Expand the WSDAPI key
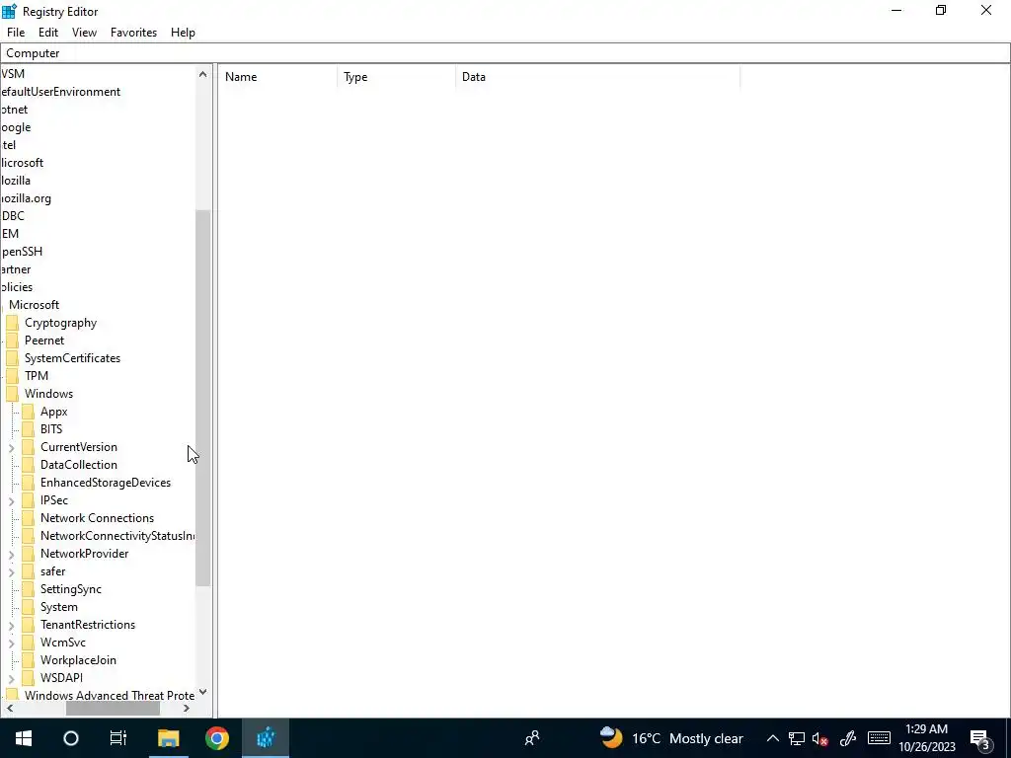This screenshot has width=1011, height=758. coord(11,678)
